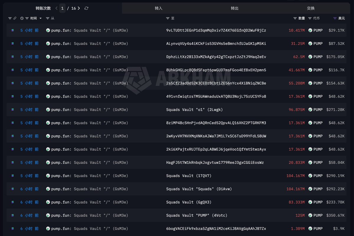This screenshot has height=236, width=354.
Task: Open Solana transaction icon for 55.208M row
Action: [13, 83]
